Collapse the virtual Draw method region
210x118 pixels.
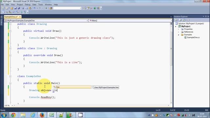10,31
